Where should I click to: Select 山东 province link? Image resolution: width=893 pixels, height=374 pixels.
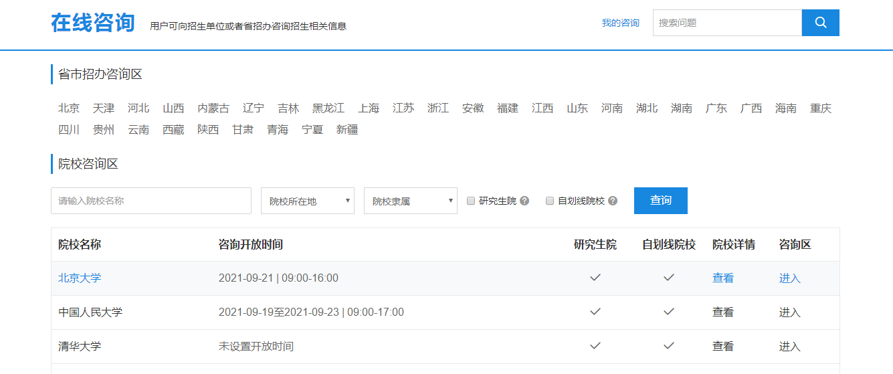(577, 108)
